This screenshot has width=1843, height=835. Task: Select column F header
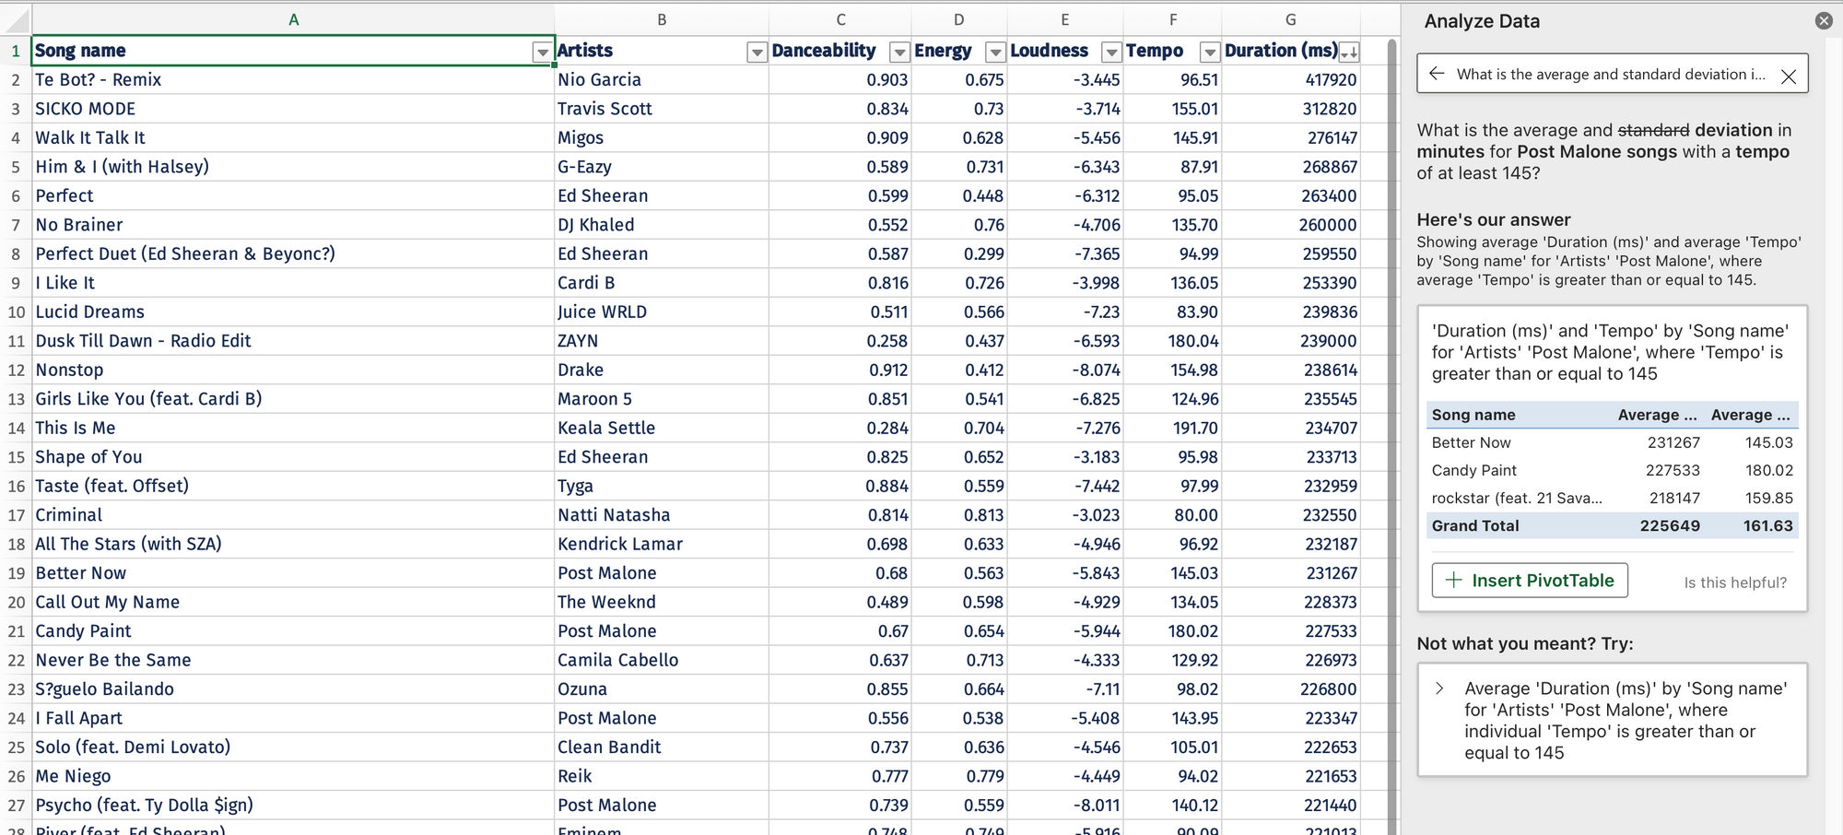coord(1173,19)
